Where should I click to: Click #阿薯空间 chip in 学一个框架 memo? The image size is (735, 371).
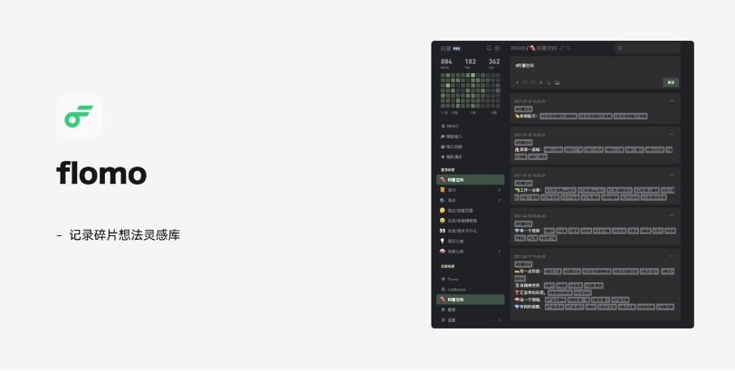523,224
